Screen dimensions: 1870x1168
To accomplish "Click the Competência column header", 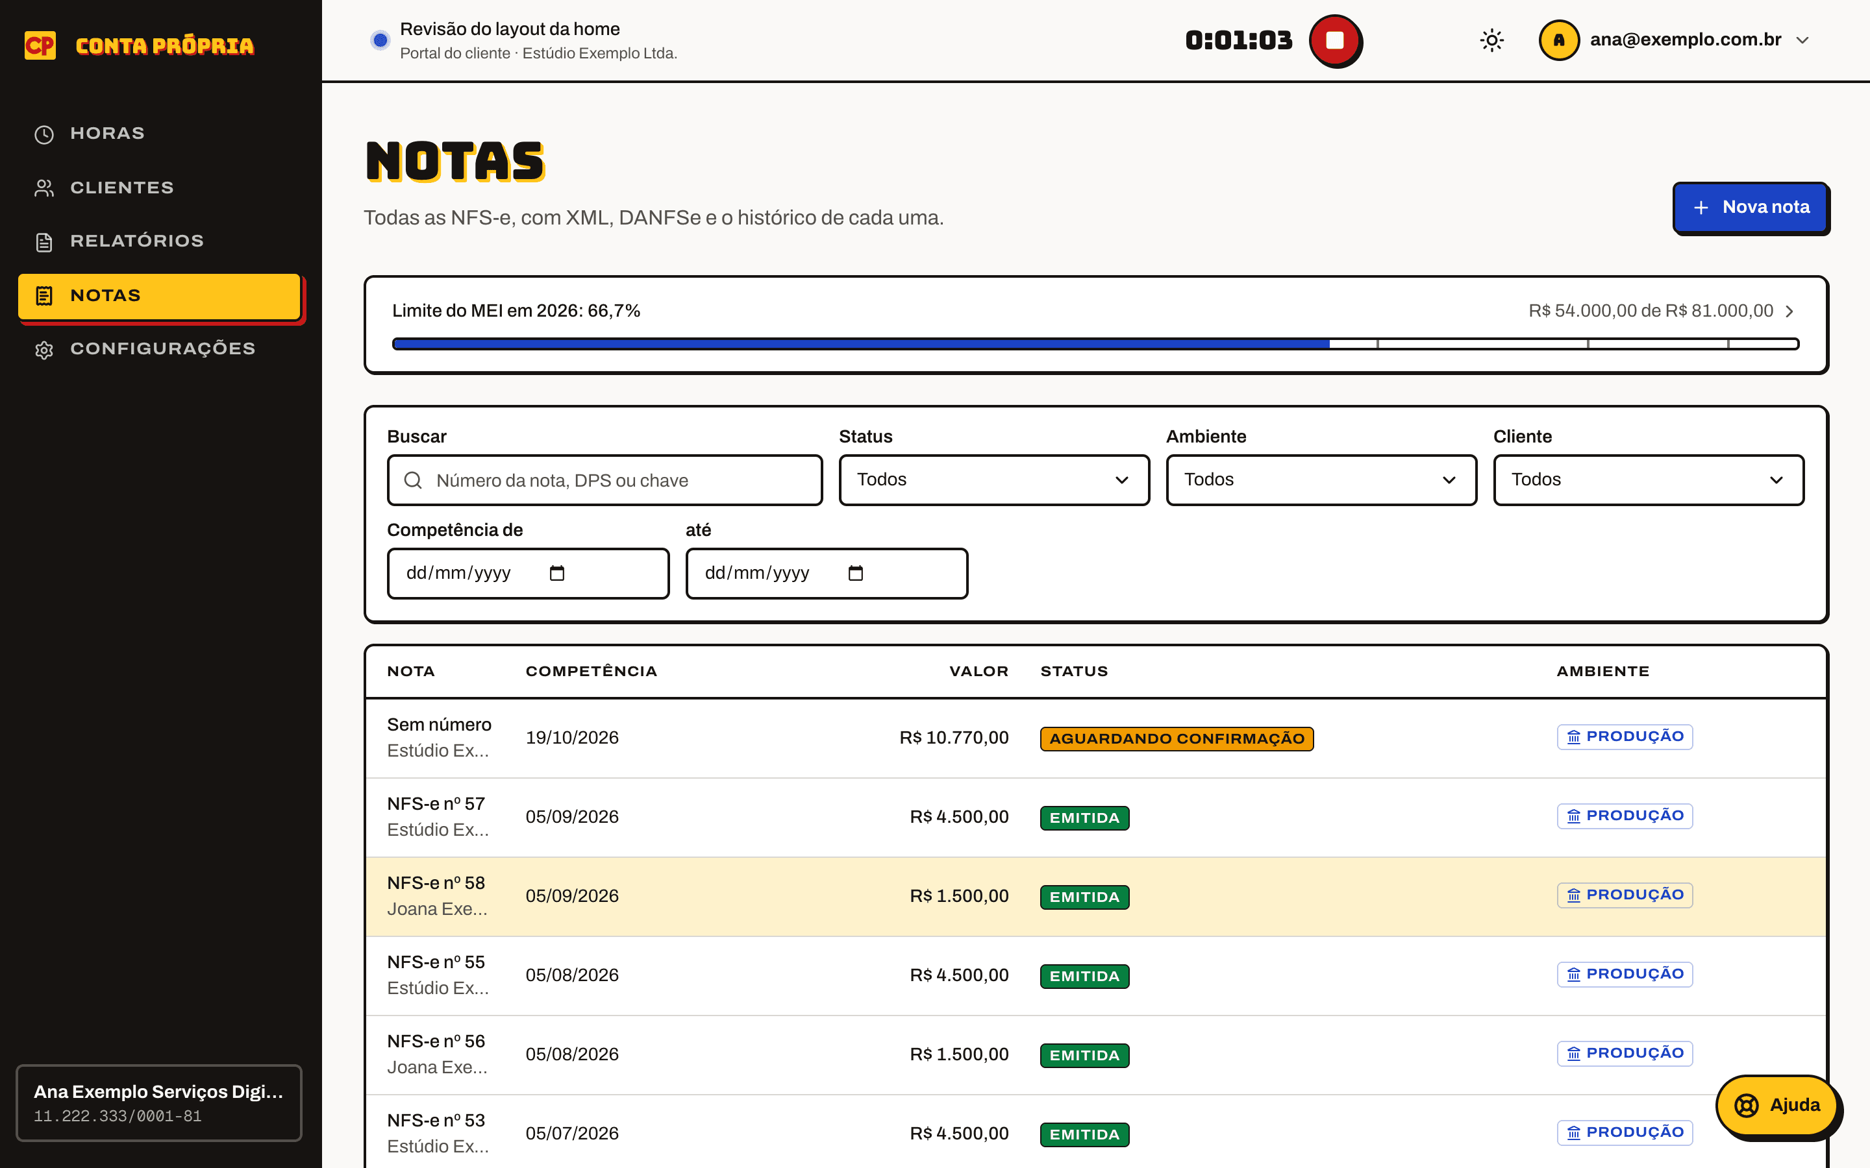I will click(x=591, y=672).
